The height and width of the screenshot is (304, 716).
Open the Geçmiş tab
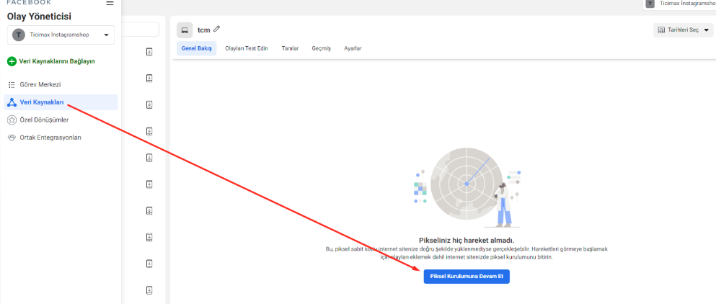pyautogui.click(x=321, y=48)
